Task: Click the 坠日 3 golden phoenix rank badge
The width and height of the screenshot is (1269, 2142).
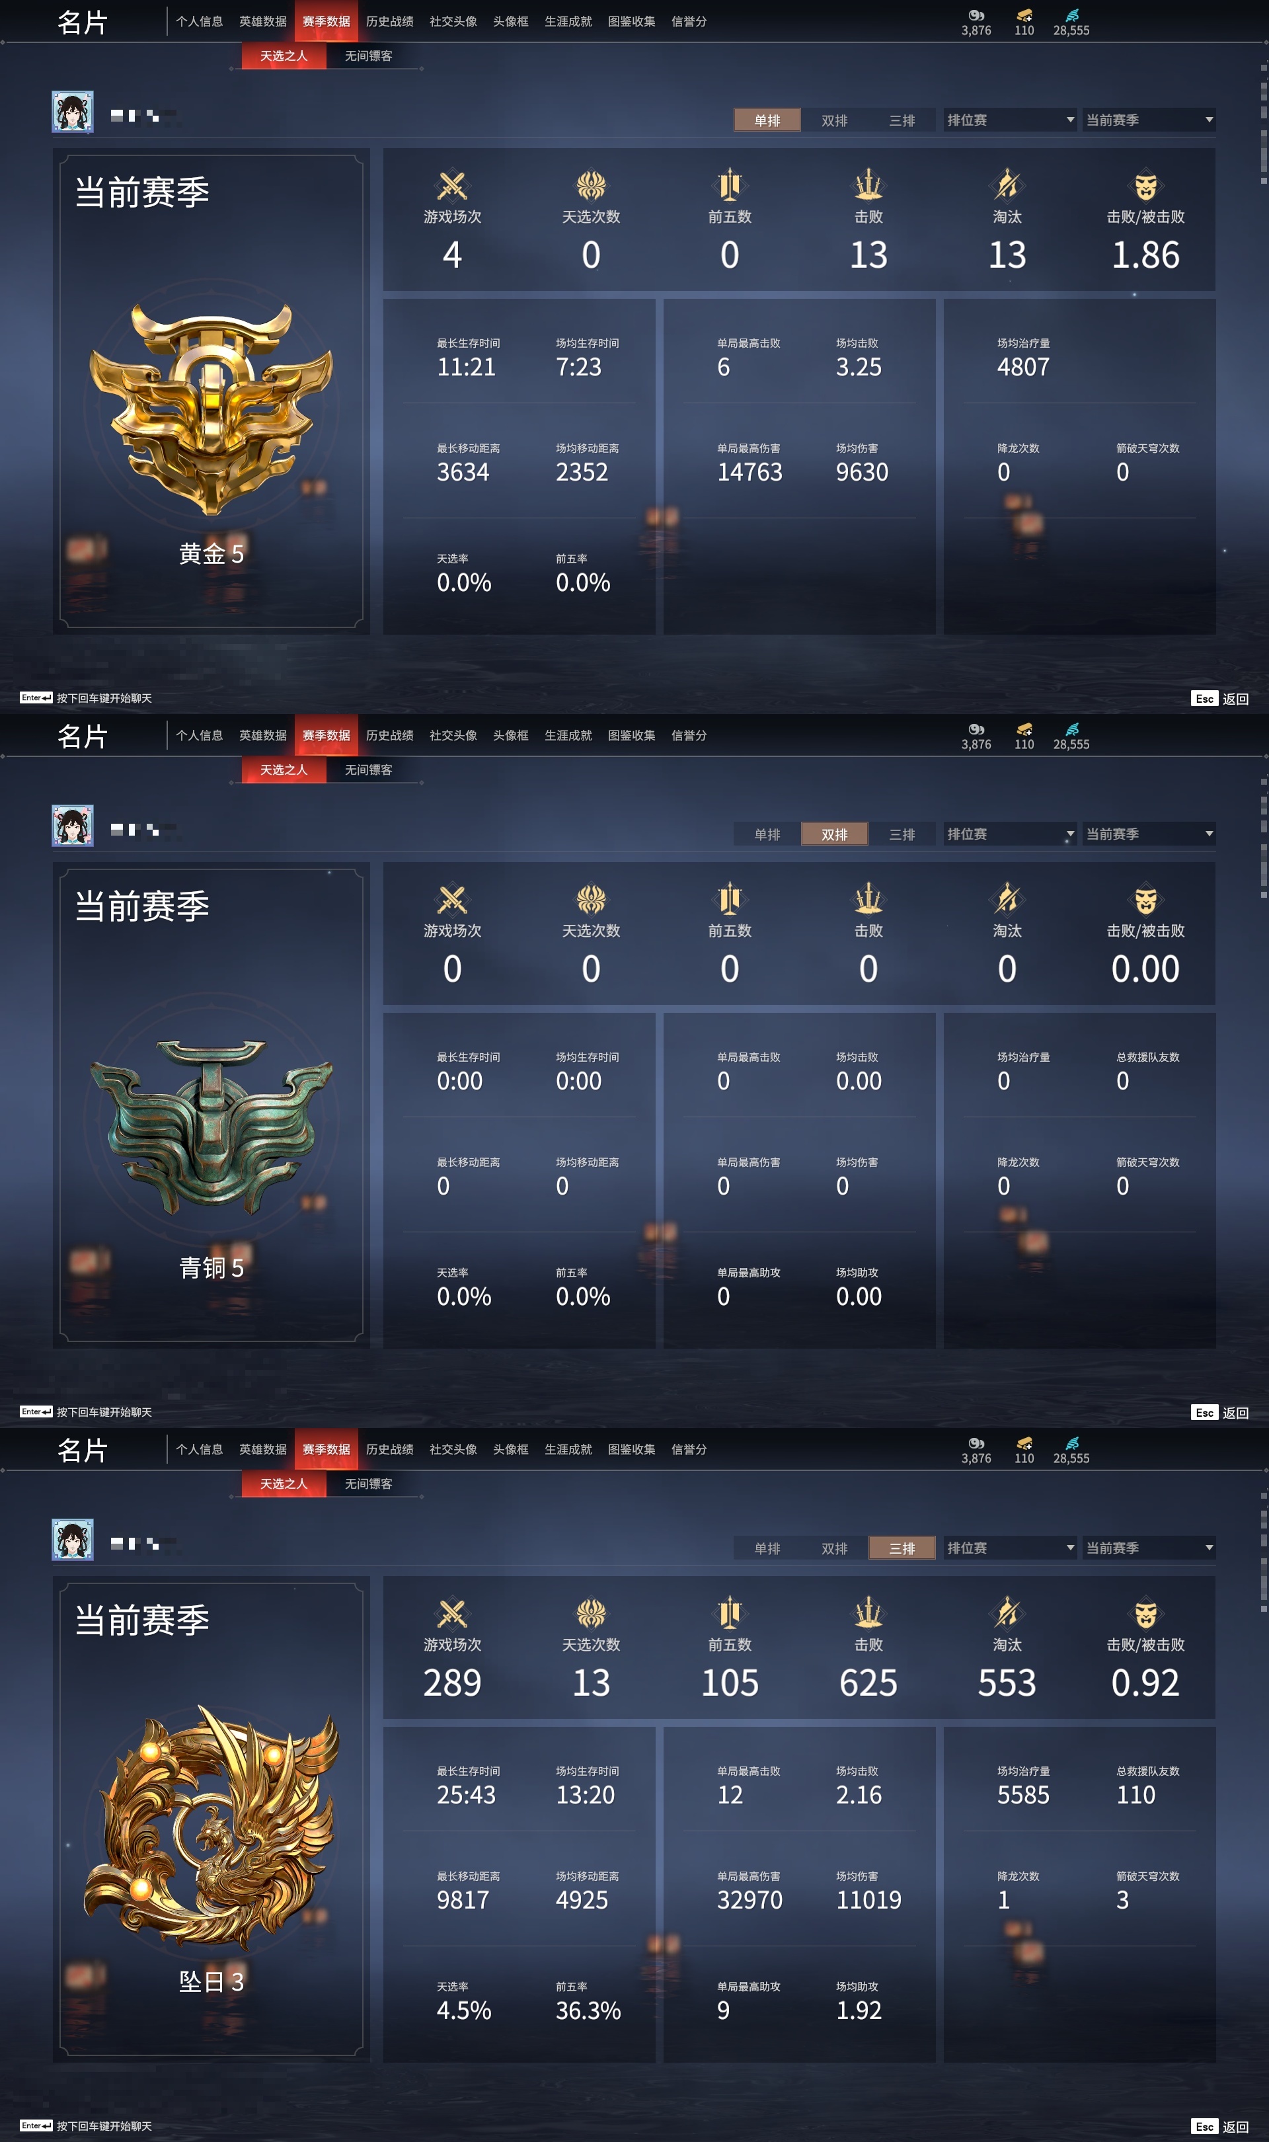Action: [211, 1825]
